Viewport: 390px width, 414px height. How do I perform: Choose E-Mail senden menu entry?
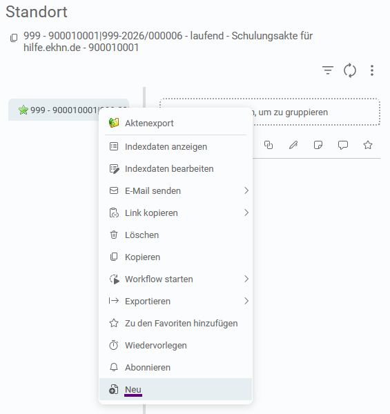pyautogui.click(x=175, y=190)
